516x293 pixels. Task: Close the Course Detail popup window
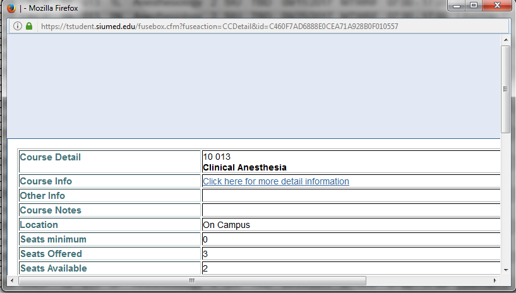pos(496,7)
